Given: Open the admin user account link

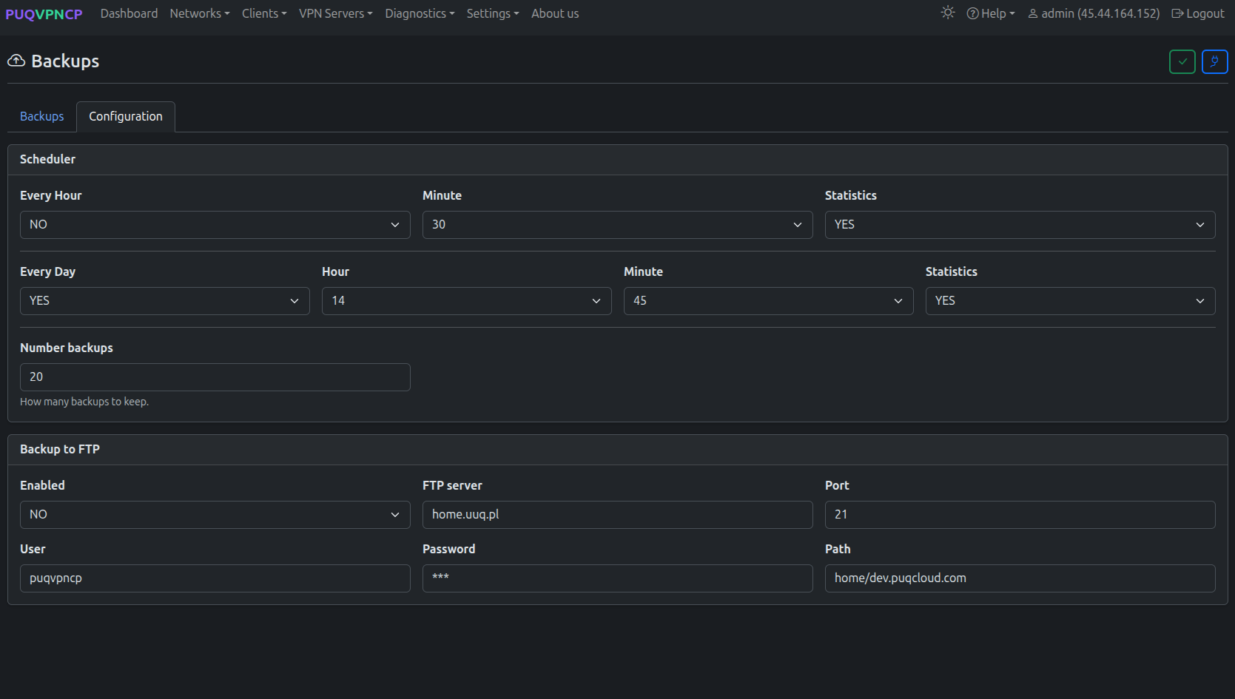Looking at the screenshot, I should (x=1094, y=13).
